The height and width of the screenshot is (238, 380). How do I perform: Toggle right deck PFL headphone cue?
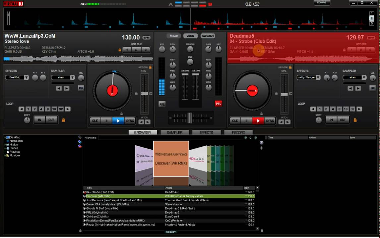pyautogui.click(x=219, y=104)
